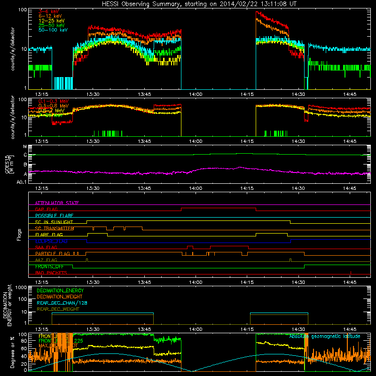Click the red 3-6 keV legend label

pyautogui.click(x=49, y=11)
